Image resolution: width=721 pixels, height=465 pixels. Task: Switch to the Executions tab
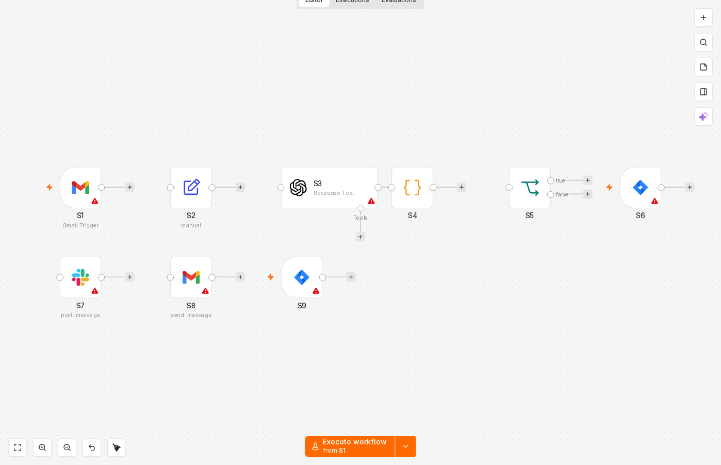click(x=352, y=2)
